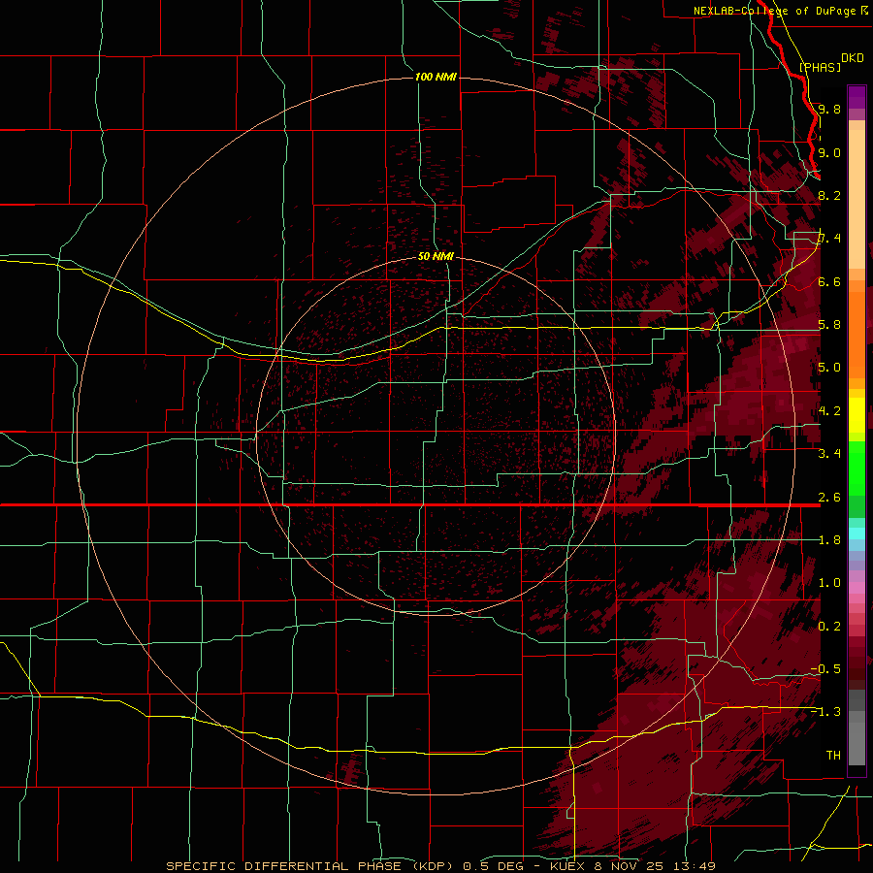873x873 pixels.
Task: Click the 9.0 legend value
Action: (829, 152)
